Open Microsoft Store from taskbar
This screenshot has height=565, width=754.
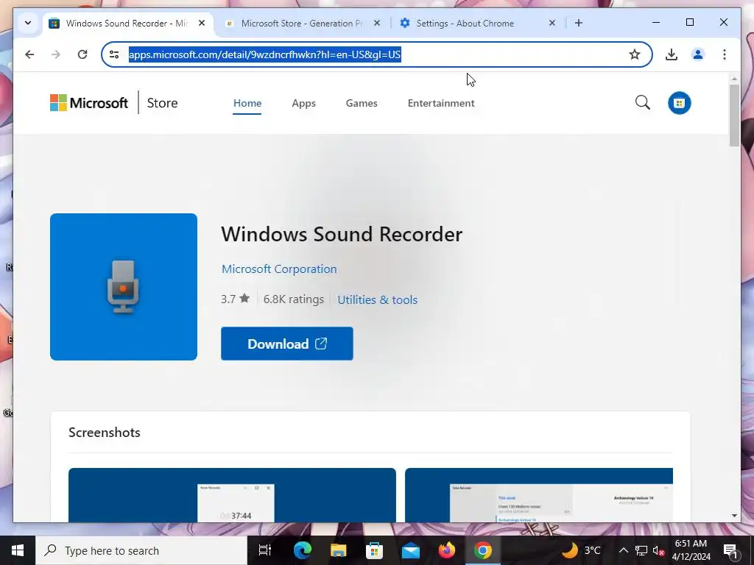point(375,550)
